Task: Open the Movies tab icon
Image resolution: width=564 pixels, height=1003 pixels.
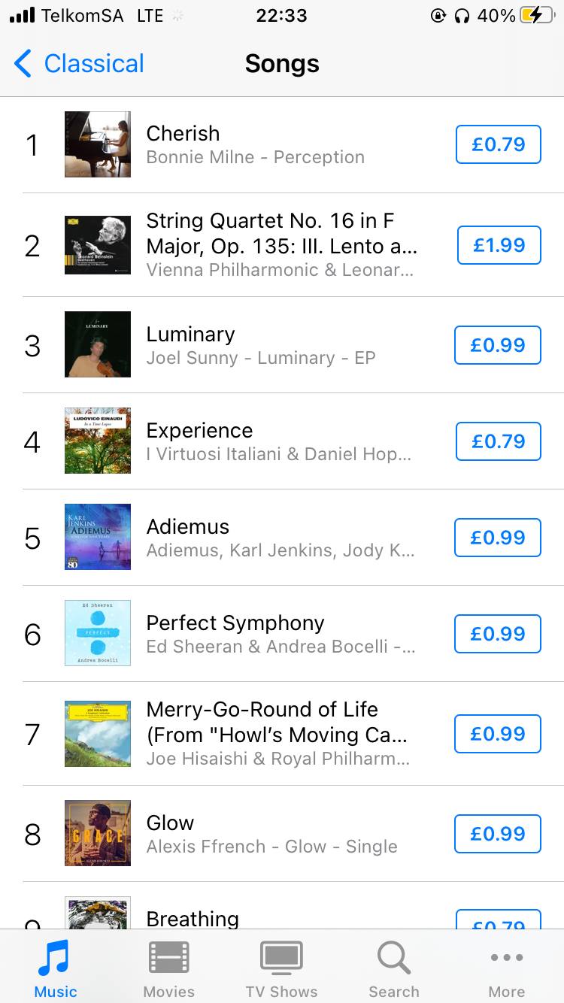Action: click(x=168, y=958)
